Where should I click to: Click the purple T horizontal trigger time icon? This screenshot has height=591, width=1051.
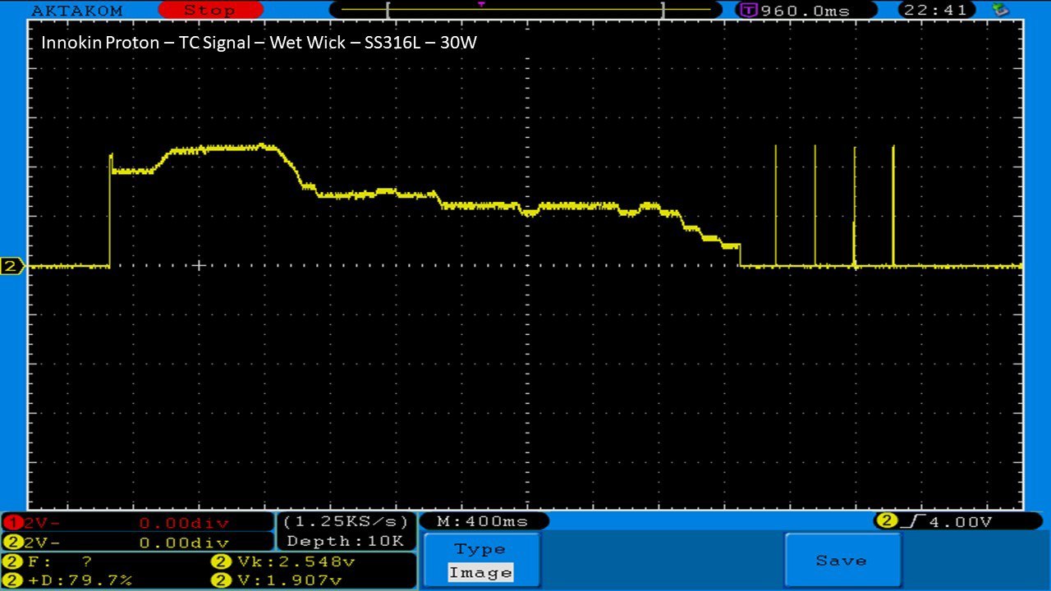[x=748, y=11]
